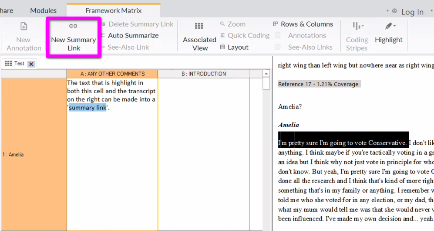Close the Test matrix tab
Screen dimensions: 434x231
tap(31, 64)
